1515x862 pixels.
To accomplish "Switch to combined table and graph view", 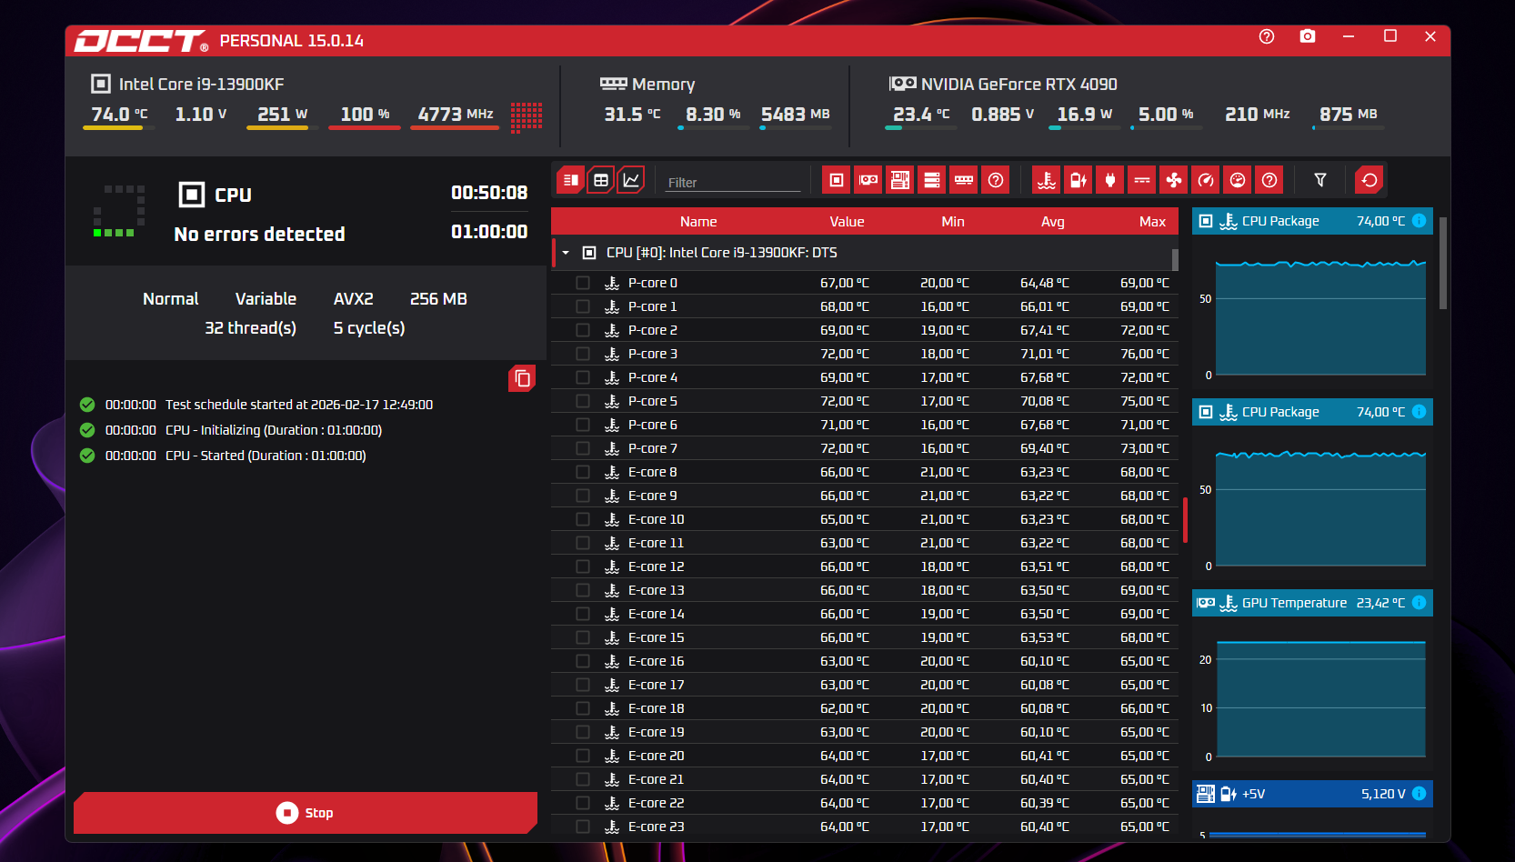I will point(571,180).
